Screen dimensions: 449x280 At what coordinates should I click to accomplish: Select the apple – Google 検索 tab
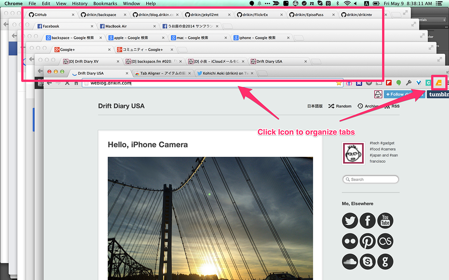point(137,38)
